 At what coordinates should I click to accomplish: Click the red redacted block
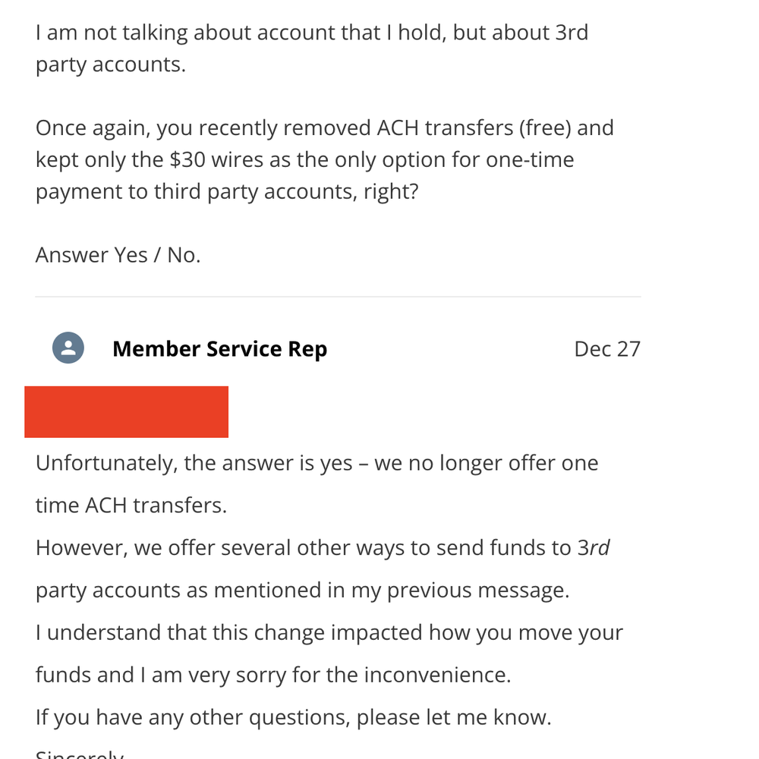click(x=126, y=412)
